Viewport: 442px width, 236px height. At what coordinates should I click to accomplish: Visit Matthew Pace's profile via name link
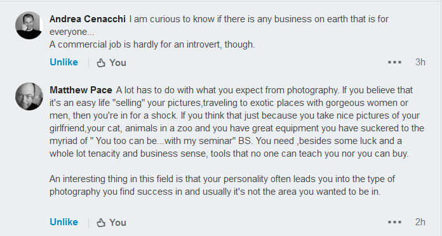pos(81,90)
